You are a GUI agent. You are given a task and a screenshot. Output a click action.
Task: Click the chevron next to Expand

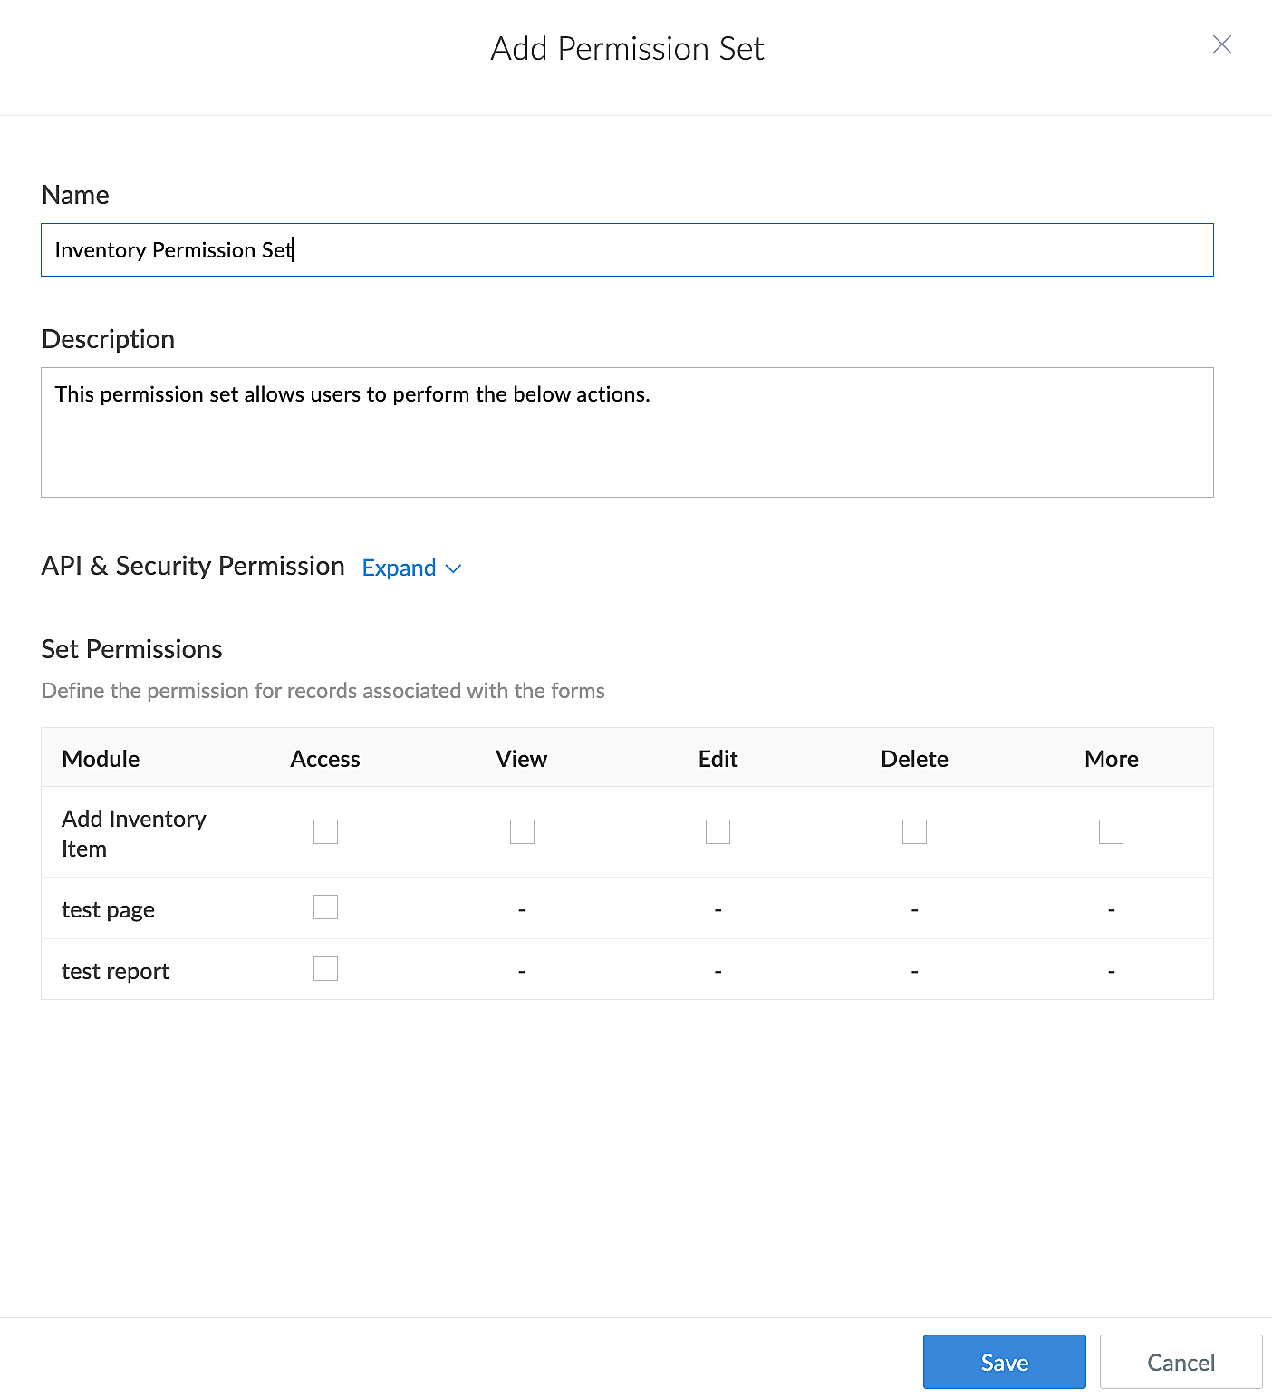(x=454, y=568)
